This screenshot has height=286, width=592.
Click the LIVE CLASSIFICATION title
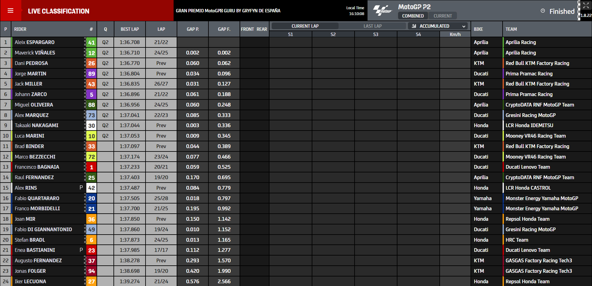(x=59, y=11)
